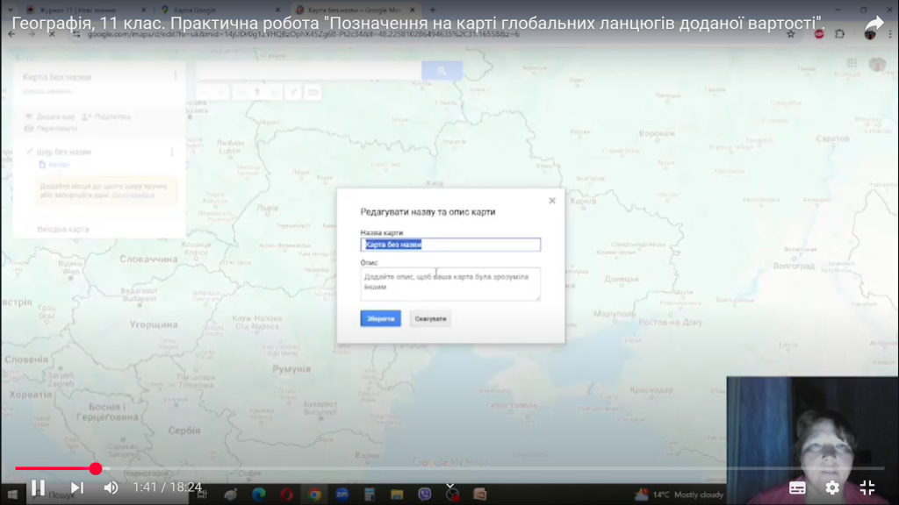Toggle video subtitles

point(797,487)
